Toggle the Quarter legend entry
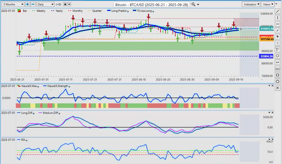This screenshot has width=282, height=164. click(97, 11)
